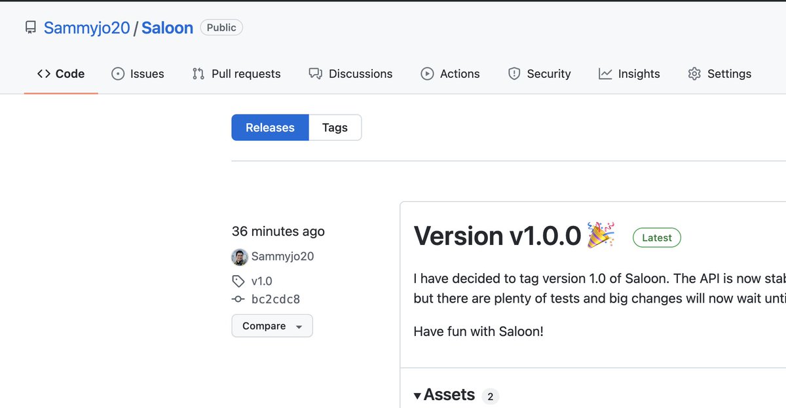Open the Compare dropdown
This screenshot has width=786, height=408.
[272, 326]
